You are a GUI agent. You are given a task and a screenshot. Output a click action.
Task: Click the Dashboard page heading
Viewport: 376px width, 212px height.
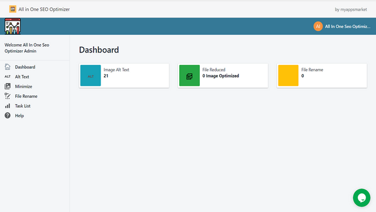[99, 49]
